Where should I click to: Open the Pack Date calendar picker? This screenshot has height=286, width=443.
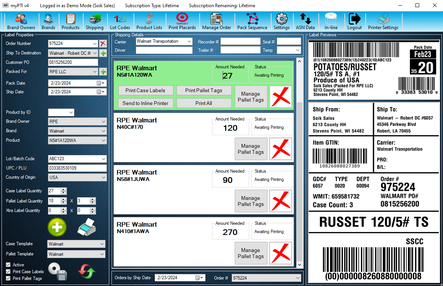pyautogui.click(x=101, y=83)
